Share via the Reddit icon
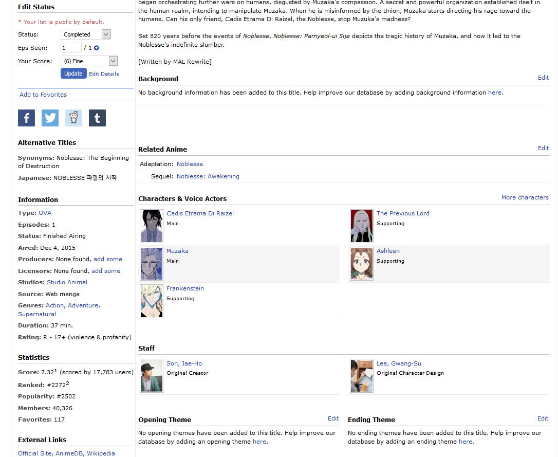The image size is (558, 457). (73, 118)
